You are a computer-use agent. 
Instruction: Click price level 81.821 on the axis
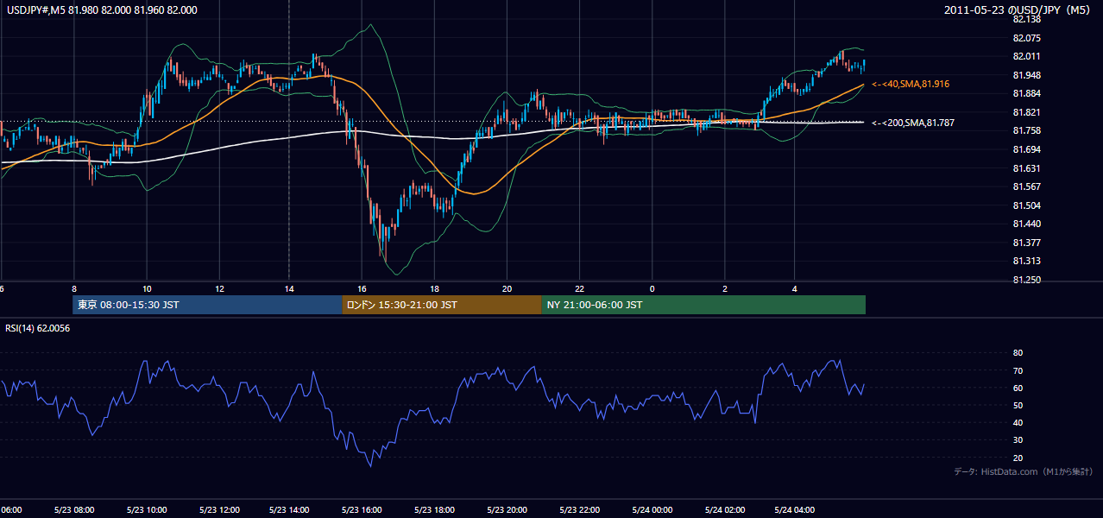(x=1025, y=112)
